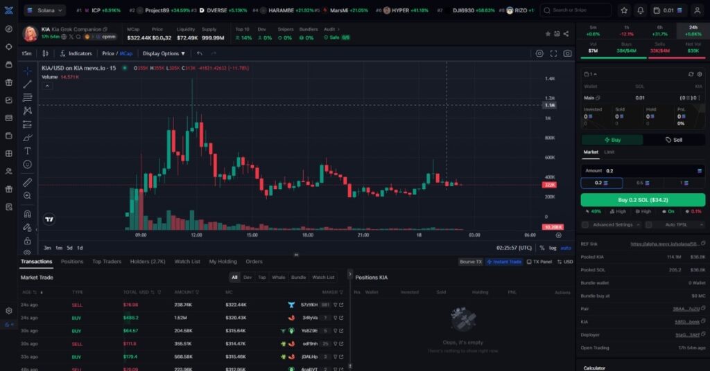The width and height of the screenshot is (710, 371).
Task: Open trade panel settings gear
Action: click(x=700, y=74)
